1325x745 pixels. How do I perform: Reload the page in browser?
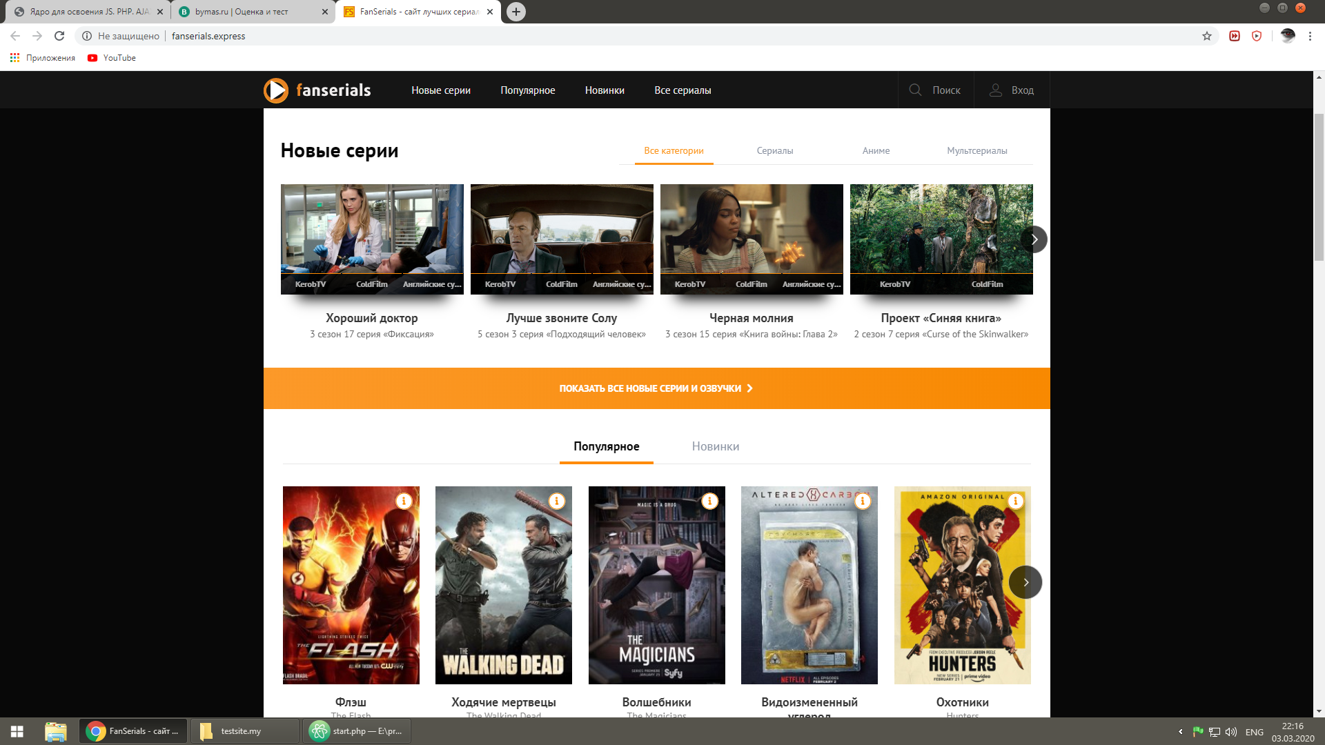coord(59,36)
